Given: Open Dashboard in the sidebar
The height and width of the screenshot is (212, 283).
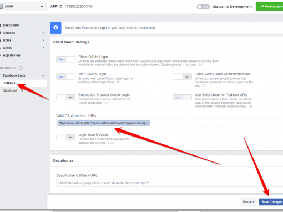Looking at the screenshot, I should coord(11,25).
